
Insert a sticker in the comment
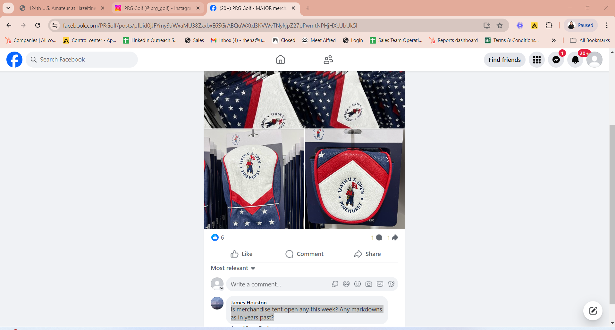391,284
